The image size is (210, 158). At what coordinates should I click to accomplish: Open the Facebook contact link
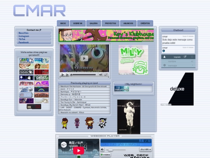coord(34,42)
